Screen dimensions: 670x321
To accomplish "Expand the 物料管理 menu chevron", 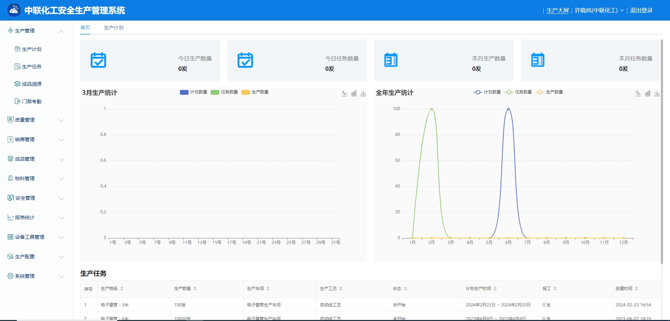I will point(61,179).
